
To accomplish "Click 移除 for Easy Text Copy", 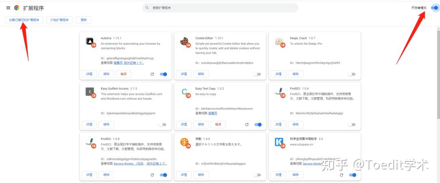I will pyautogui.click(x=201, y=124).
